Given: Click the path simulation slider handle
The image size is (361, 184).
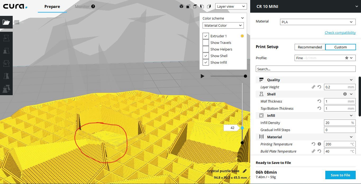Looking at the screenshot, I should click(245, 76).
